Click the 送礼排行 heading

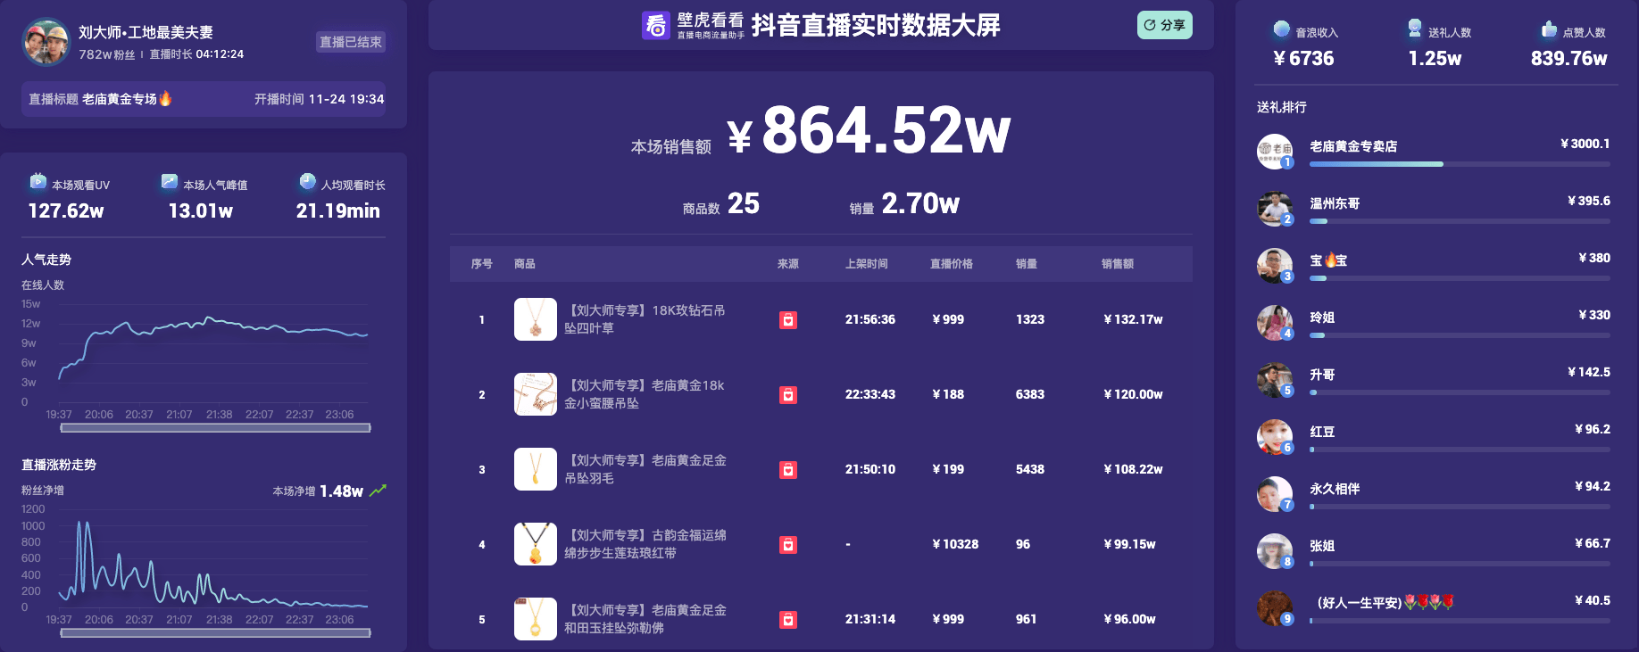click(1282, 107)
